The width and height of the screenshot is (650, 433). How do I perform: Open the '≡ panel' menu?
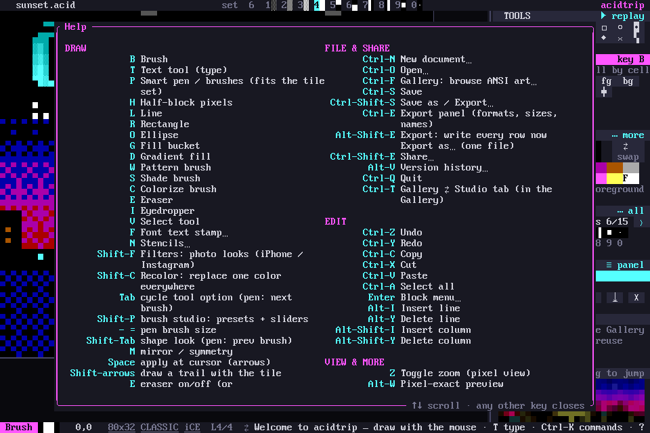(x=625, y=265)
